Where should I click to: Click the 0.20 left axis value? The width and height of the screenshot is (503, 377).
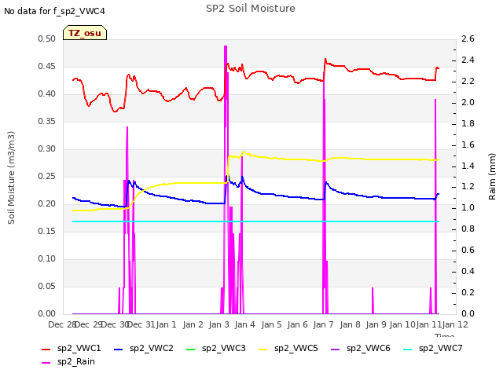[x=47, y=204]
